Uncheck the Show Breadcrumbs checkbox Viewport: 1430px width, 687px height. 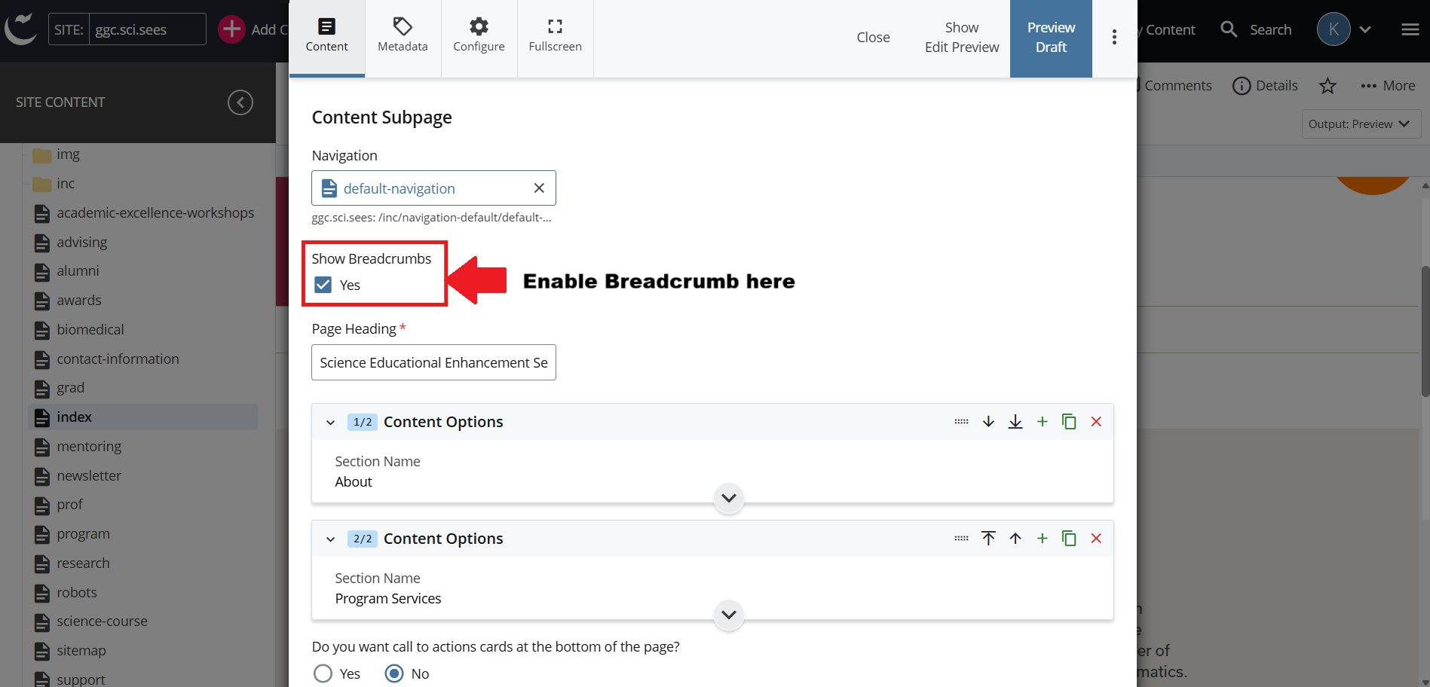(323, 285)
